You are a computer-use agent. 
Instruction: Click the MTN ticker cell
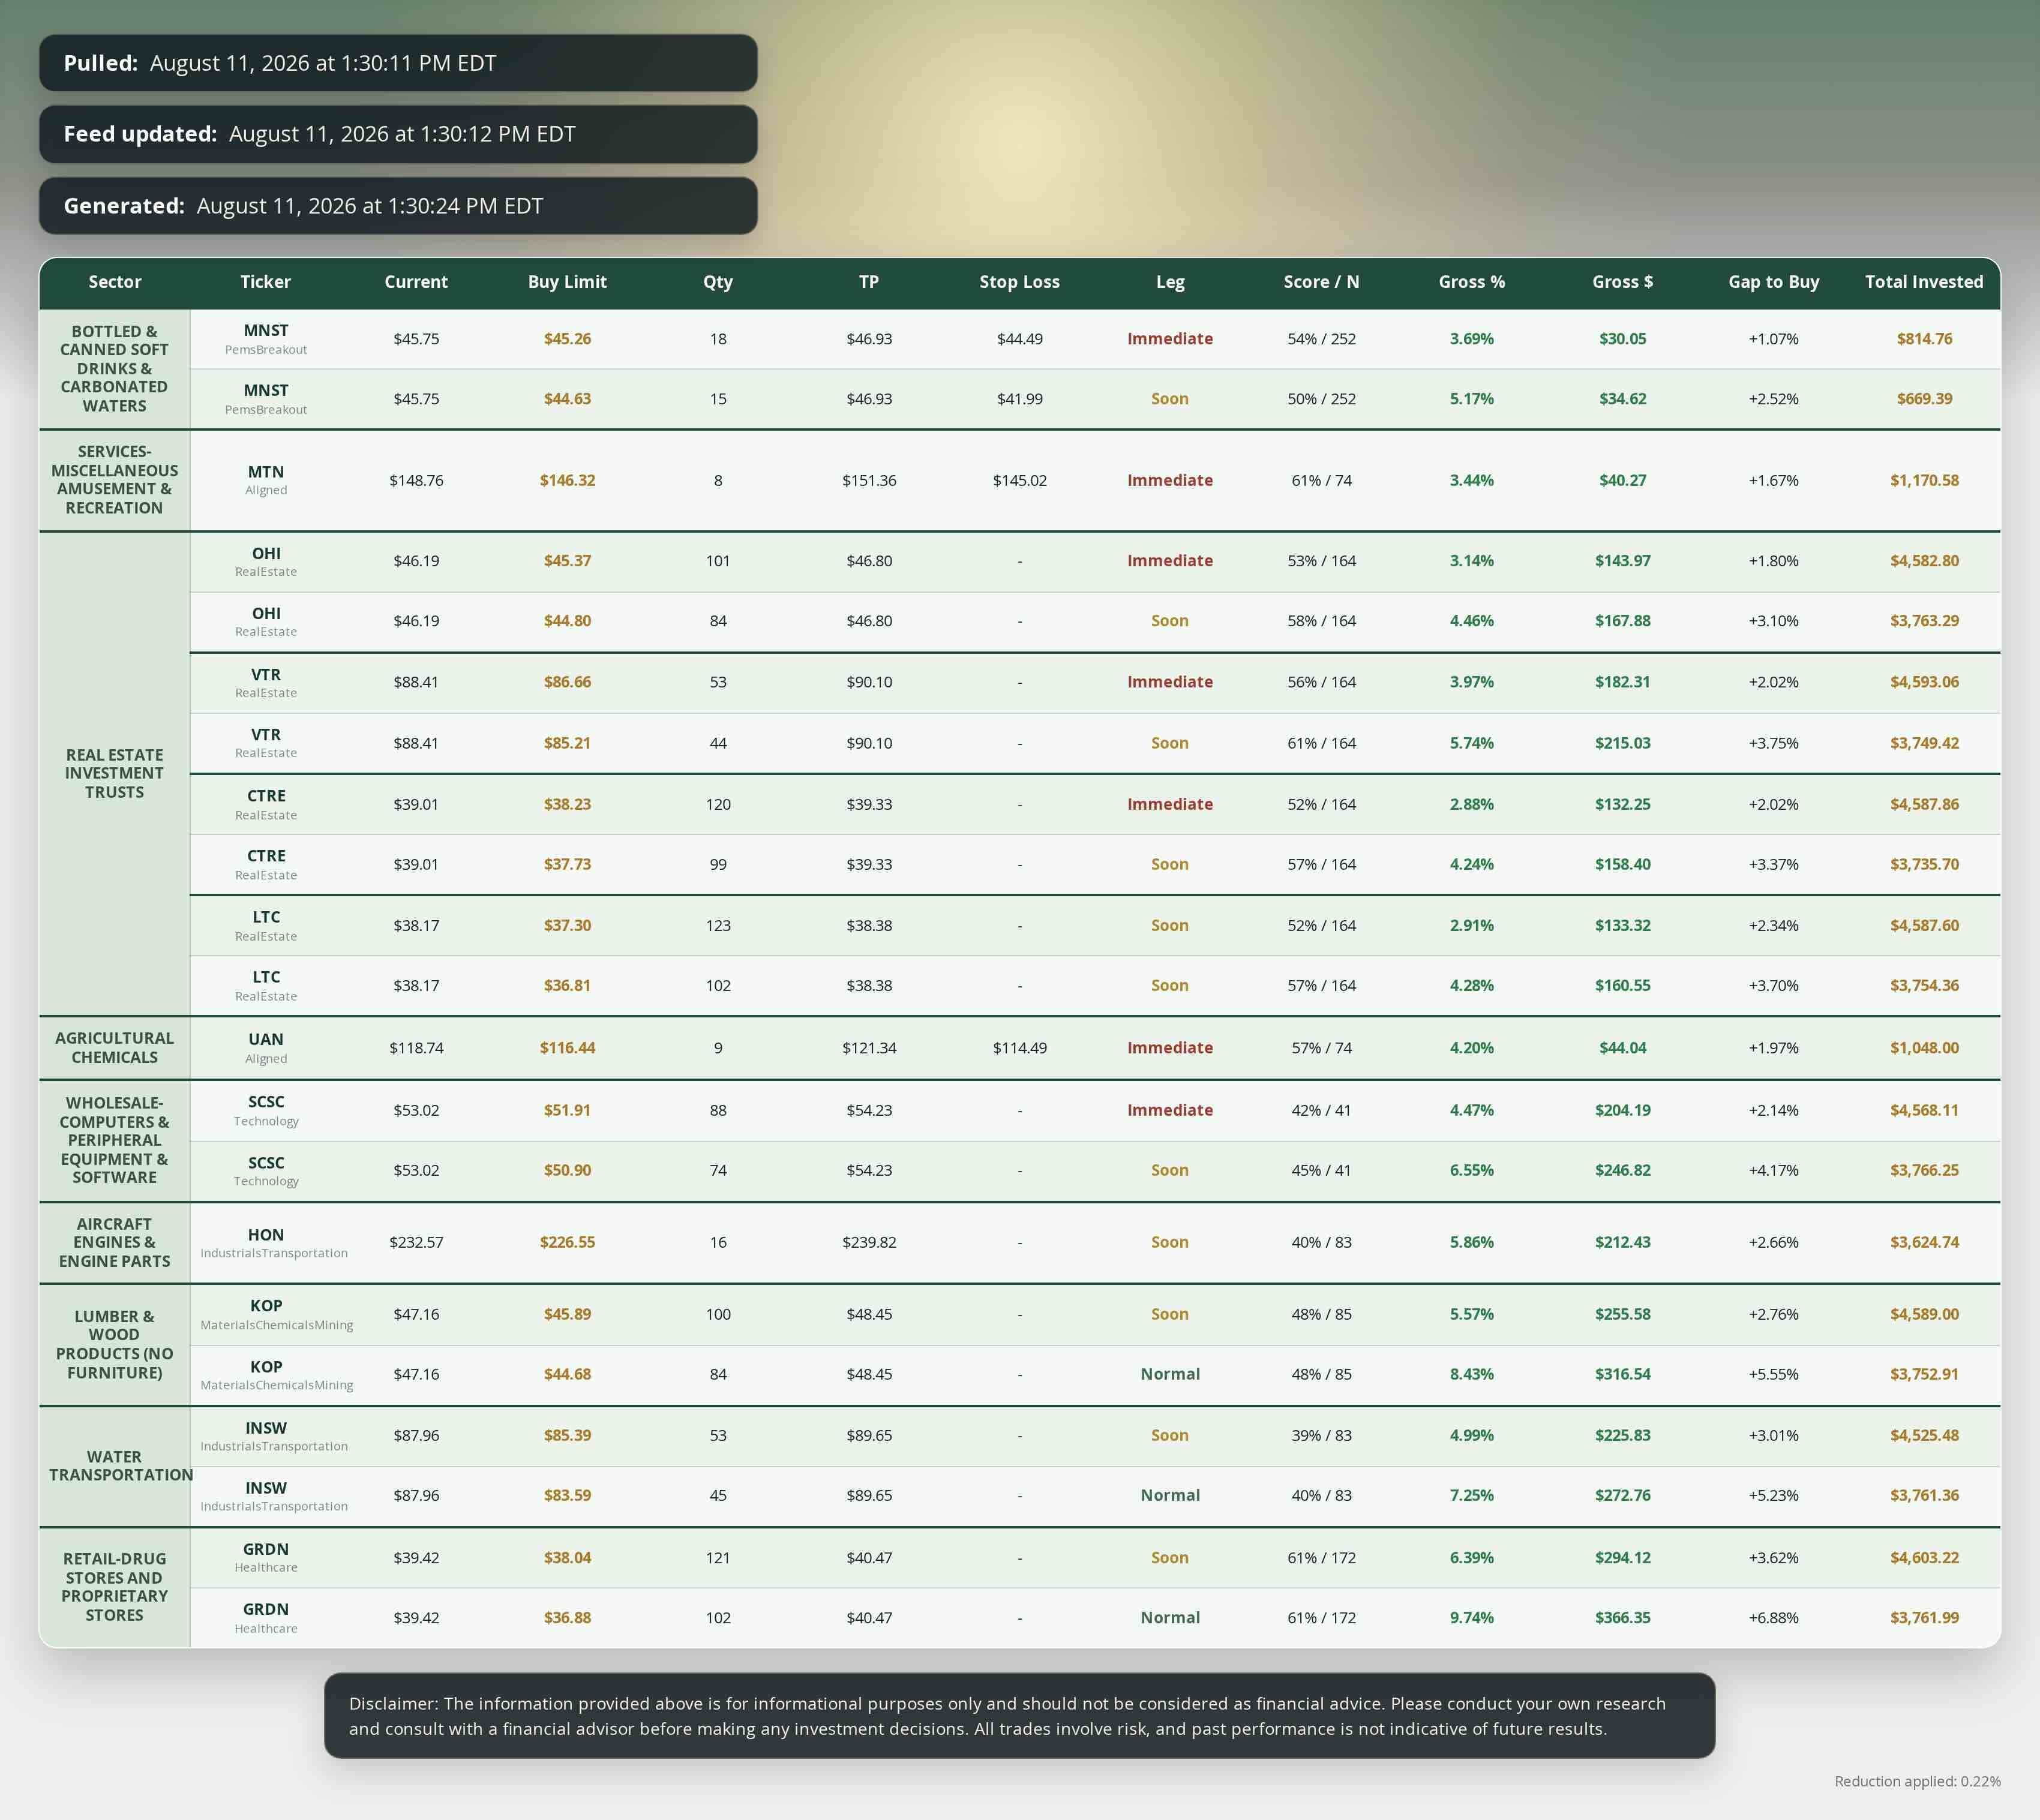(x=266, y=480)
